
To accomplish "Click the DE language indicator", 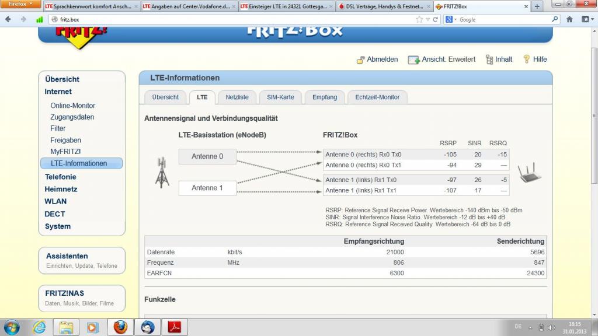I will [518, 327].
